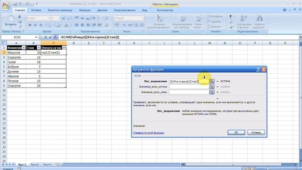Open the round Office button menu

click(6, 6)
